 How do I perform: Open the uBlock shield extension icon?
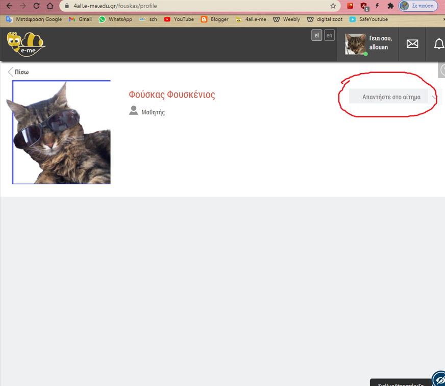click(364, 6)
